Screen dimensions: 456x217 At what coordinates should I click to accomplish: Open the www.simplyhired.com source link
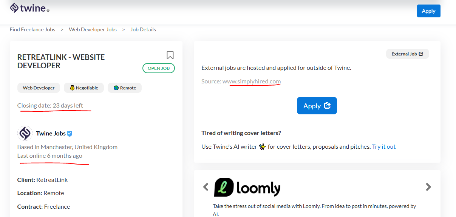[x=252, y=81]
